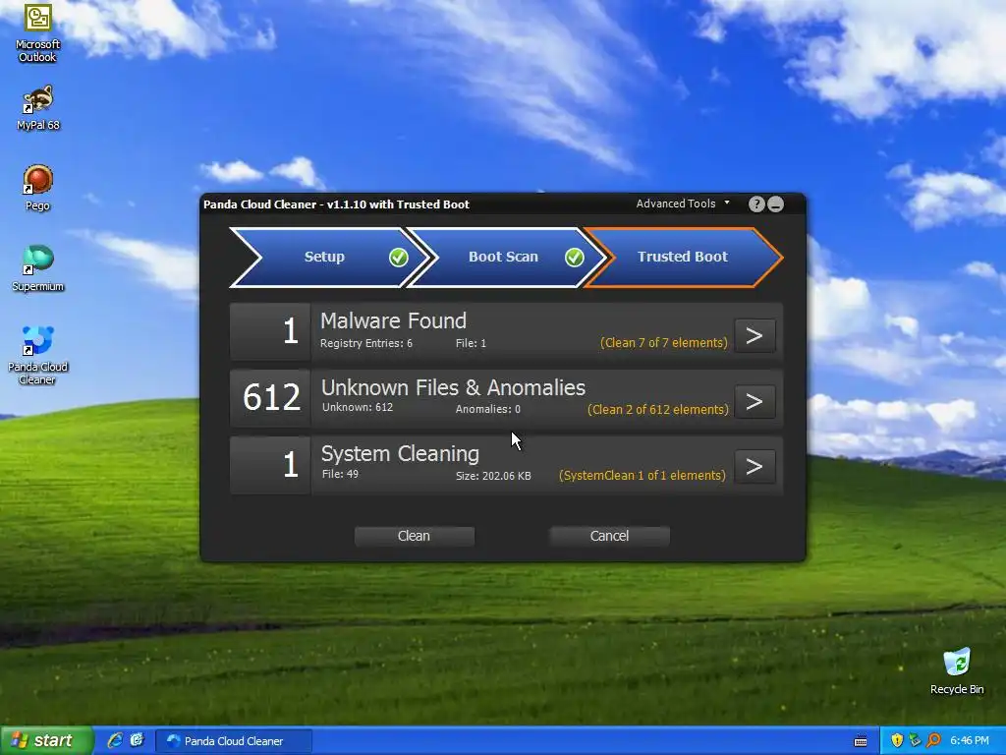The height and width of the screenshot is (755, 1006).
Task: Open the help question mark button
Action: click(756, 204)
